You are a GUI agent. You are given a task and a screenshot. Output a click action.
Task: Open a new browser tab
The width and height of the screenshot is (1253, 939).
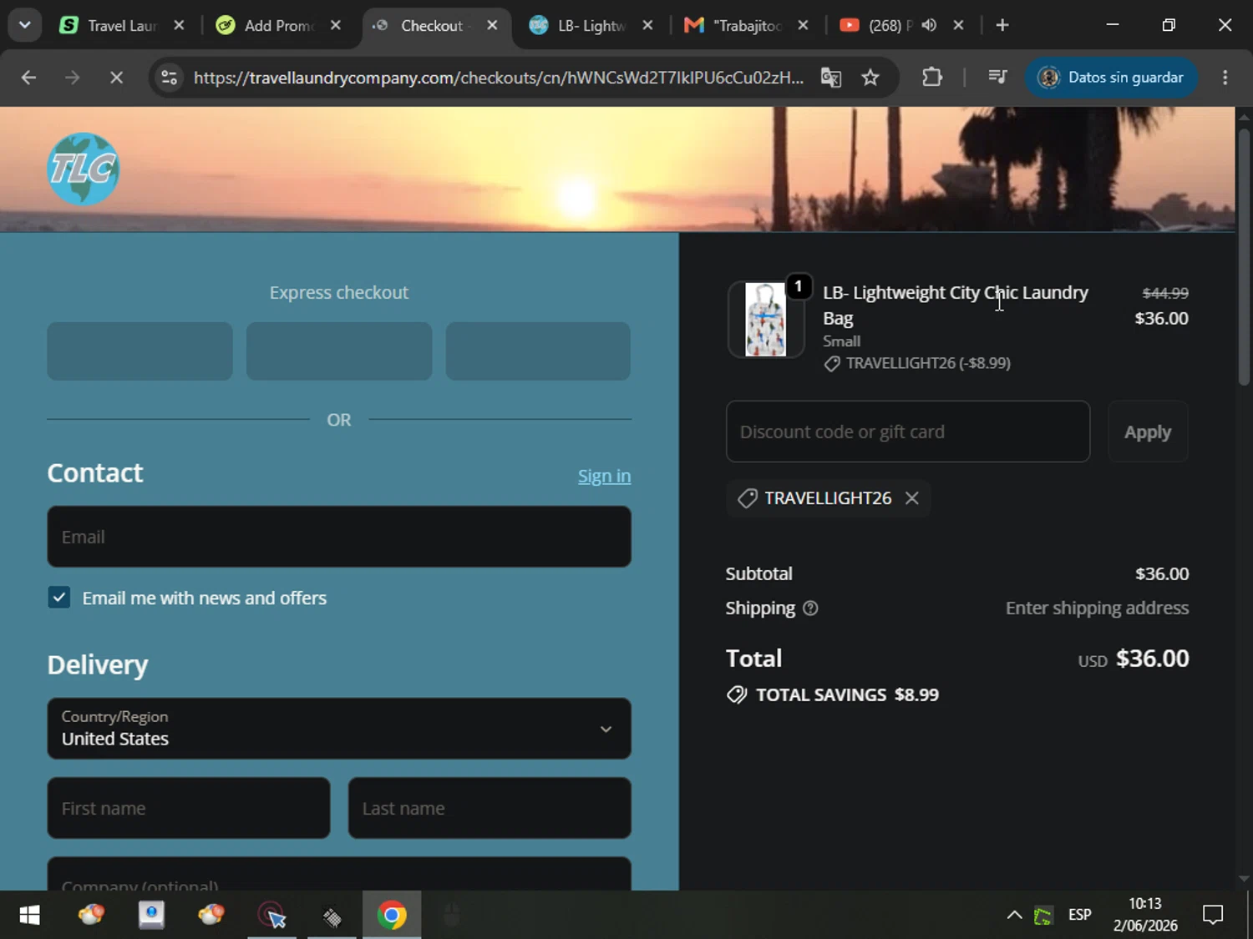(x=1002, y=25)
